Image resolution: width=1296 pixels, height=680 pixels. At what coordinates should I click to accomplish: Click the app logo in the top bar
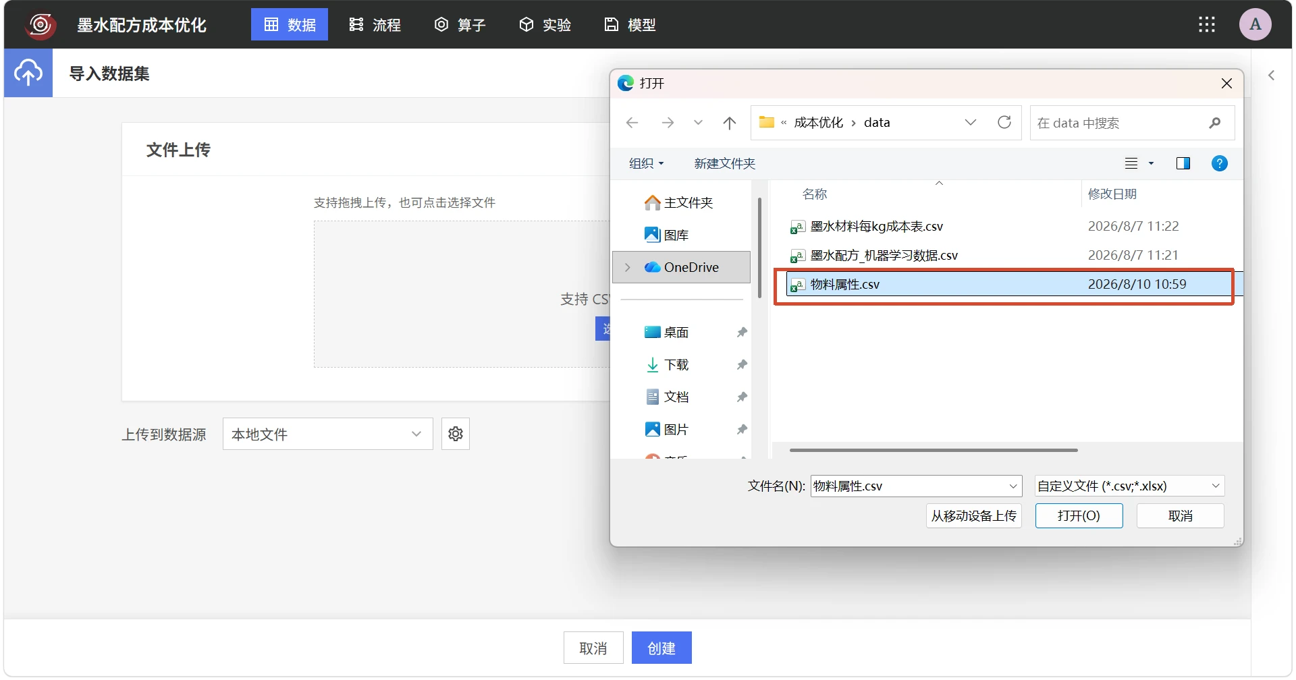(40, 25)
